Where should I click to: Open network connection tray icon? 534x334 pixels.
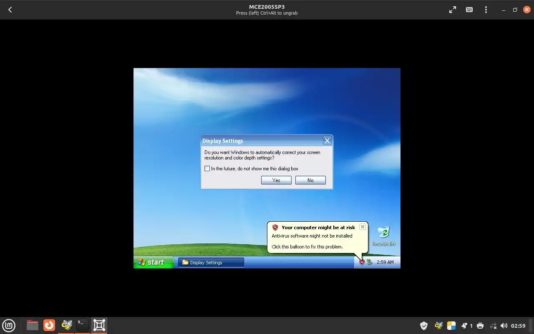493,326
